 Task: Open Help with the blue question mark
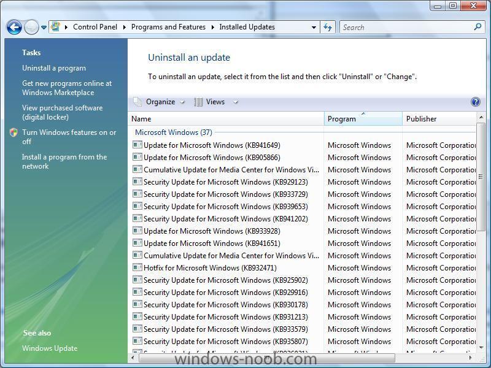(475, 102)
